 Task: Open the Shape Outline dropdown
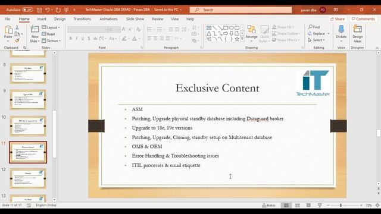click(286, 33)
